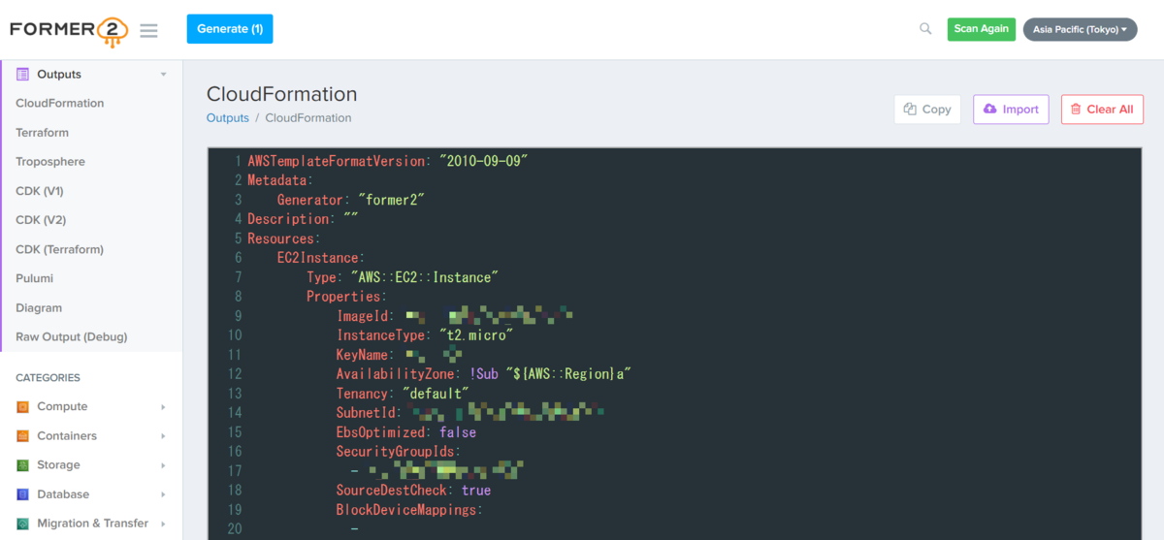
Task: Open Raw Output (Debug) view
Action: pos(72,336)
